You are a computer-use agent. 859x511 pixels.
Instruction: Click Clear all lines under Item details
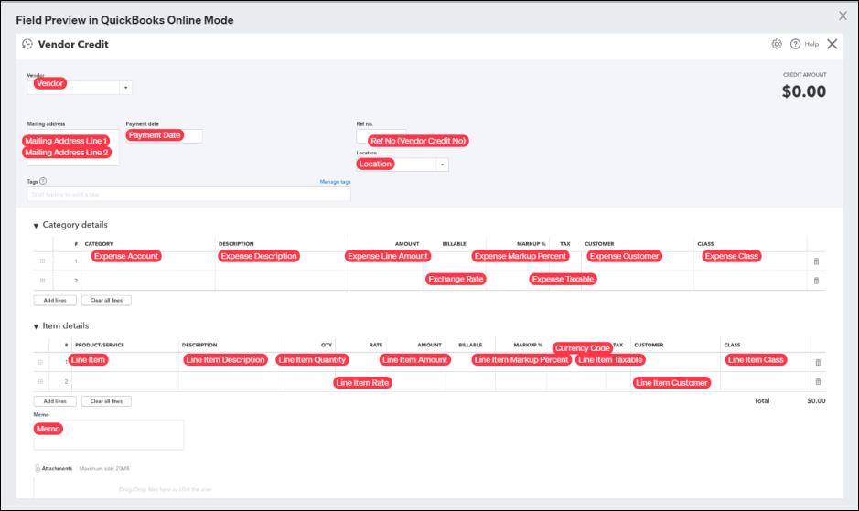[106, 401]
